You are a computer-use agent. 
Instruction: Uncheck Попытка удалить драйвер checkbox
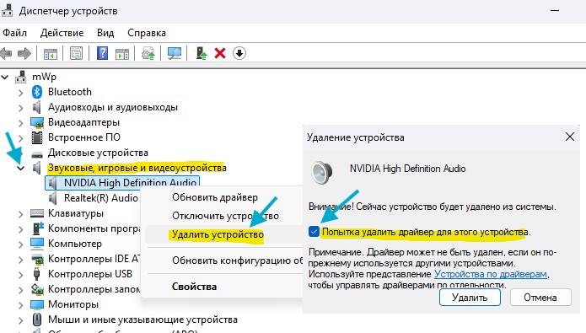[314, 232]
